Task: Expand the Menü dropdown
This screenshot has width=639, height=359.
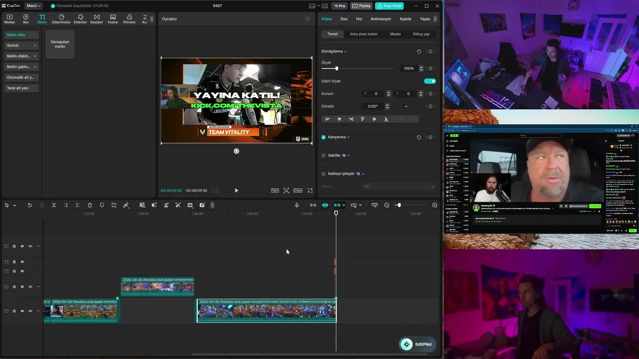Action: click(33, 5)
